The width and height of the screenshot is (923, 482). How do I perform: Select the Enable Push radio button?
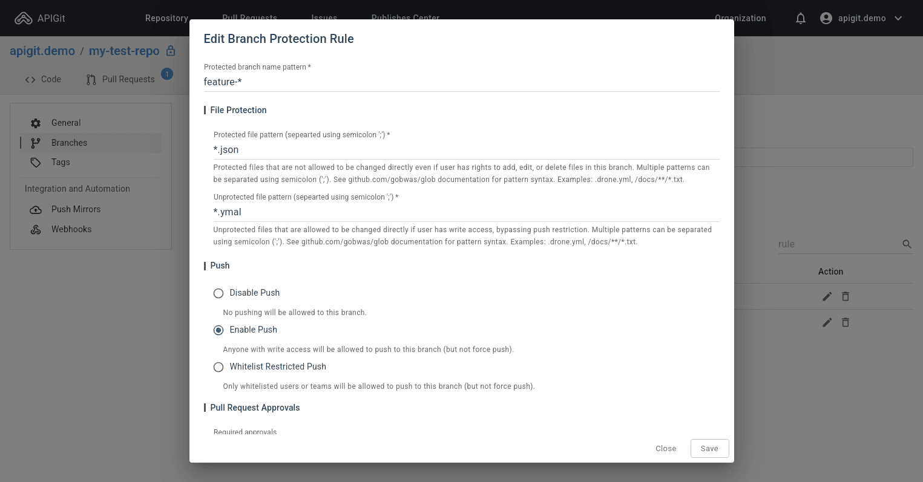(218, 330)
